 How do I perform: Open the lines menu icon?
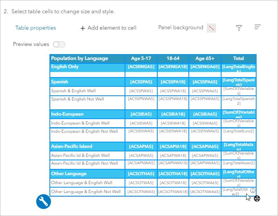tap(257, 27)
